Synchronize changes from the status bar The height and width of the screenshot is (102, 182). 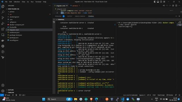(13, 95)
